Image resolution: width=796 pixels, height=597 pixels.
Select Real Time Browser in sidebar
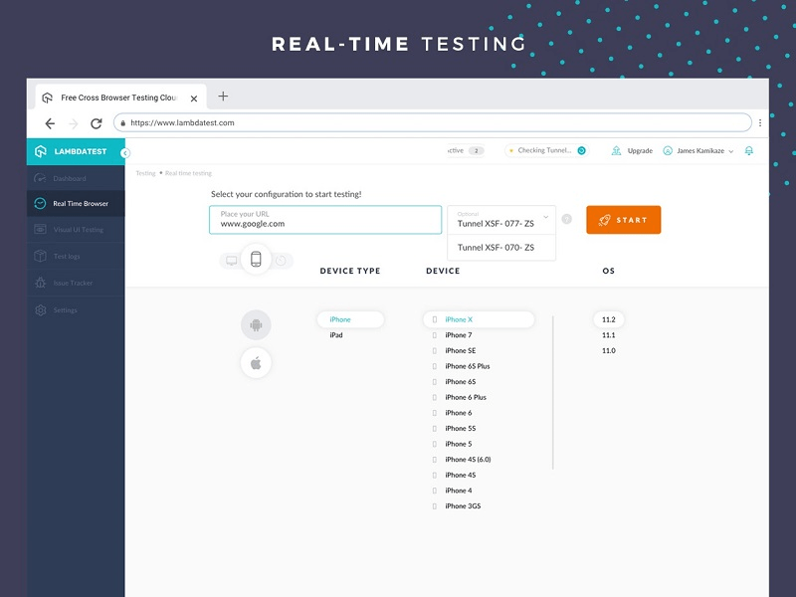point(76,204)
